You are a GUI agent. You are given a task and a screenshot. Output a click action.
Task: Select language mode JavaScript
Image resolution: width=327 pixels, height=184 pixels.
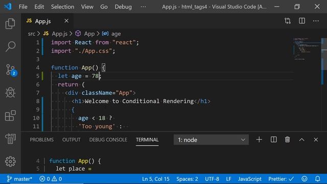coord(250,179)
